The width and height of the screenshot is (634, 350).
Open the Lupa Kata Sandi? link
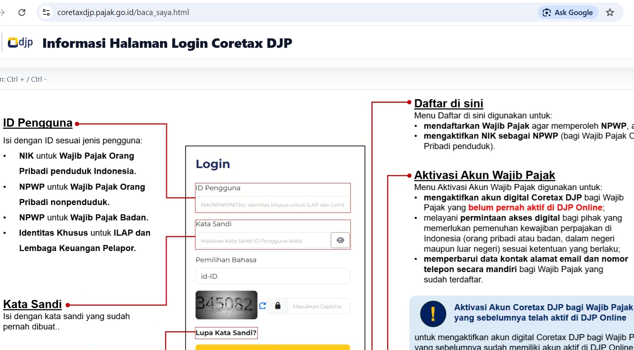226,333
